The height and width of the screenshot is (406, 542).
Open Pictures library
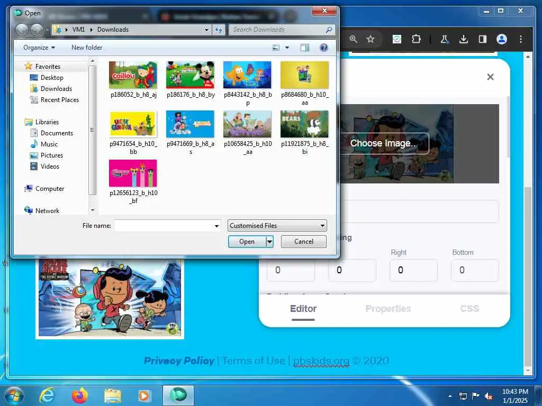click(x=52, y=155)
